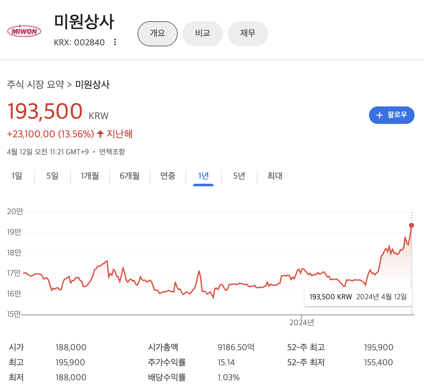The height and width of the screenshot is (390, 424).
Task: Open the 면책조항 disclaimer link
Action: (112, 152)
